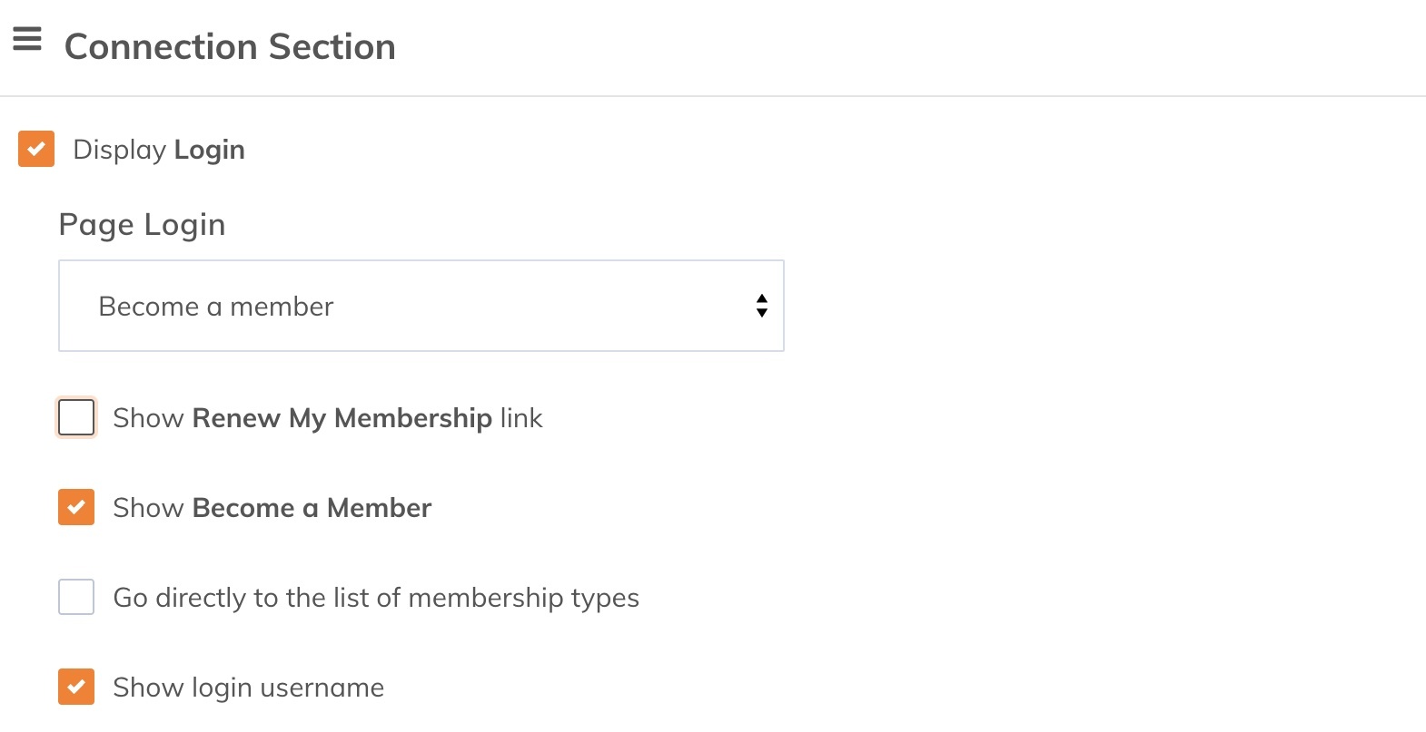Enable the Renew My Membership link checkbox
Viewport: 1426px width, 732px height.
[76, 418]
